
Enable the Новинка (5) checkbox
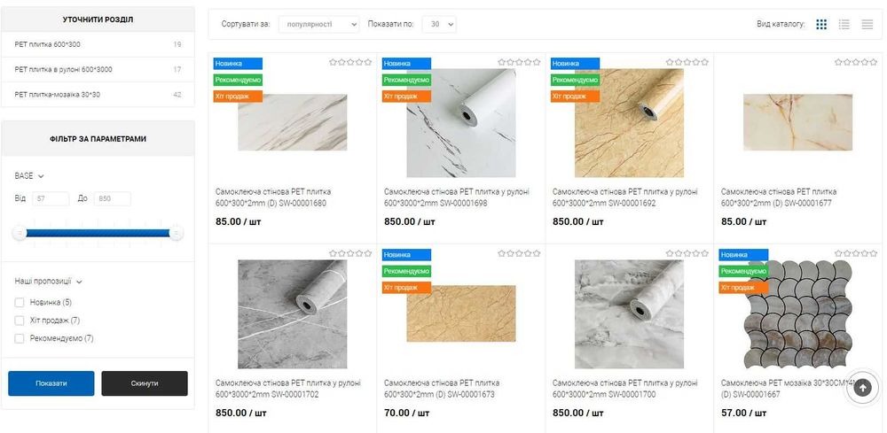20,303
